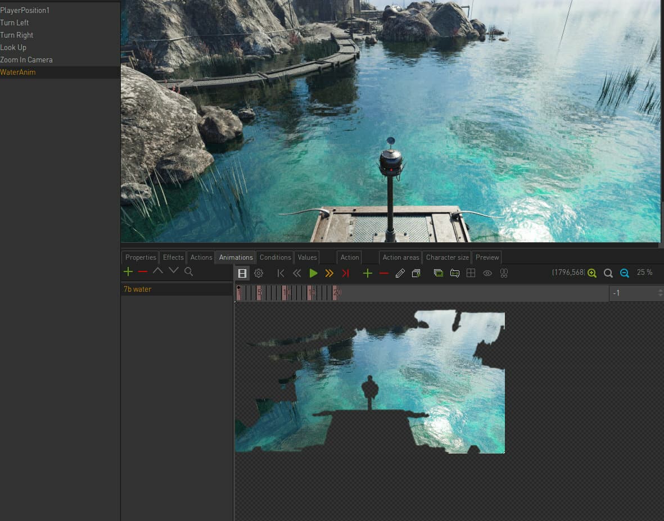Play the 7b water animation
664x521 pixels.
click(x=313, y=273)
